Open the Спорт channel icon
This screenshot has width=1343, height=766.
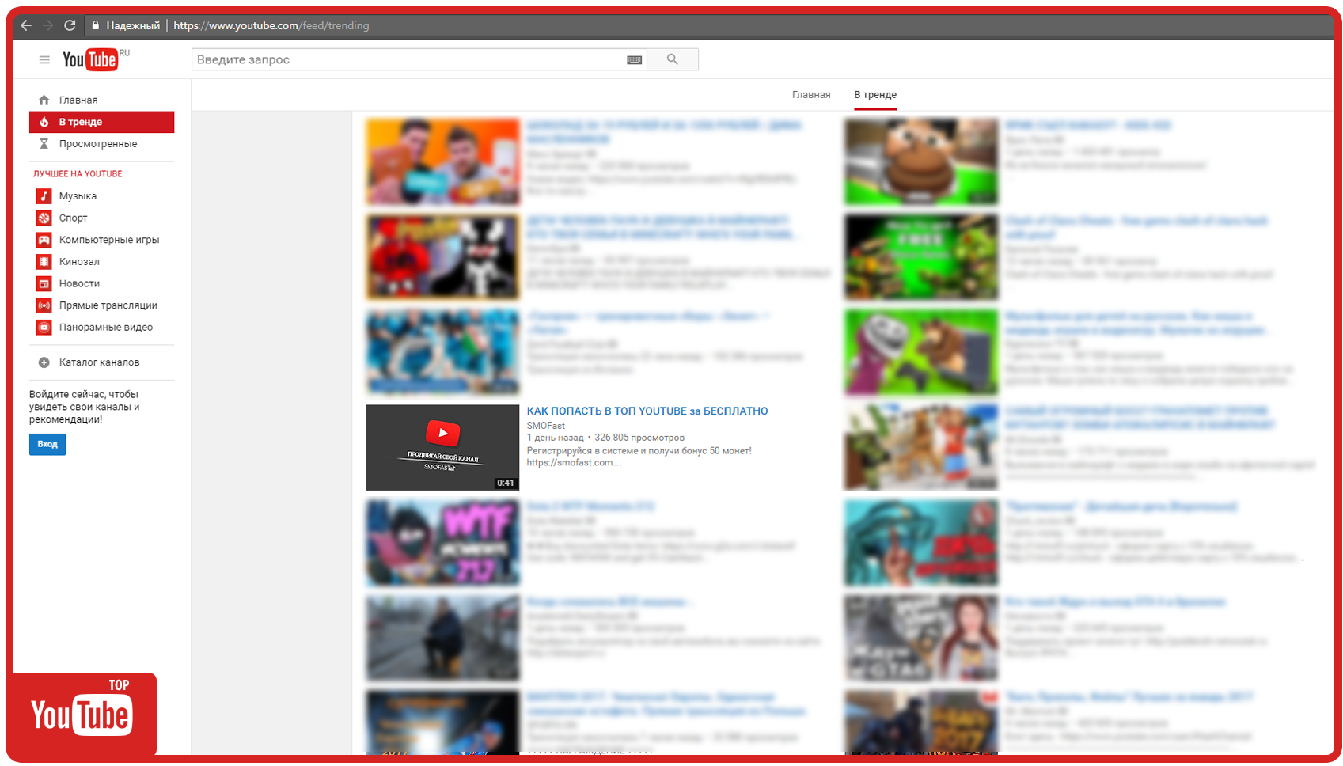[x=44, y=218]
